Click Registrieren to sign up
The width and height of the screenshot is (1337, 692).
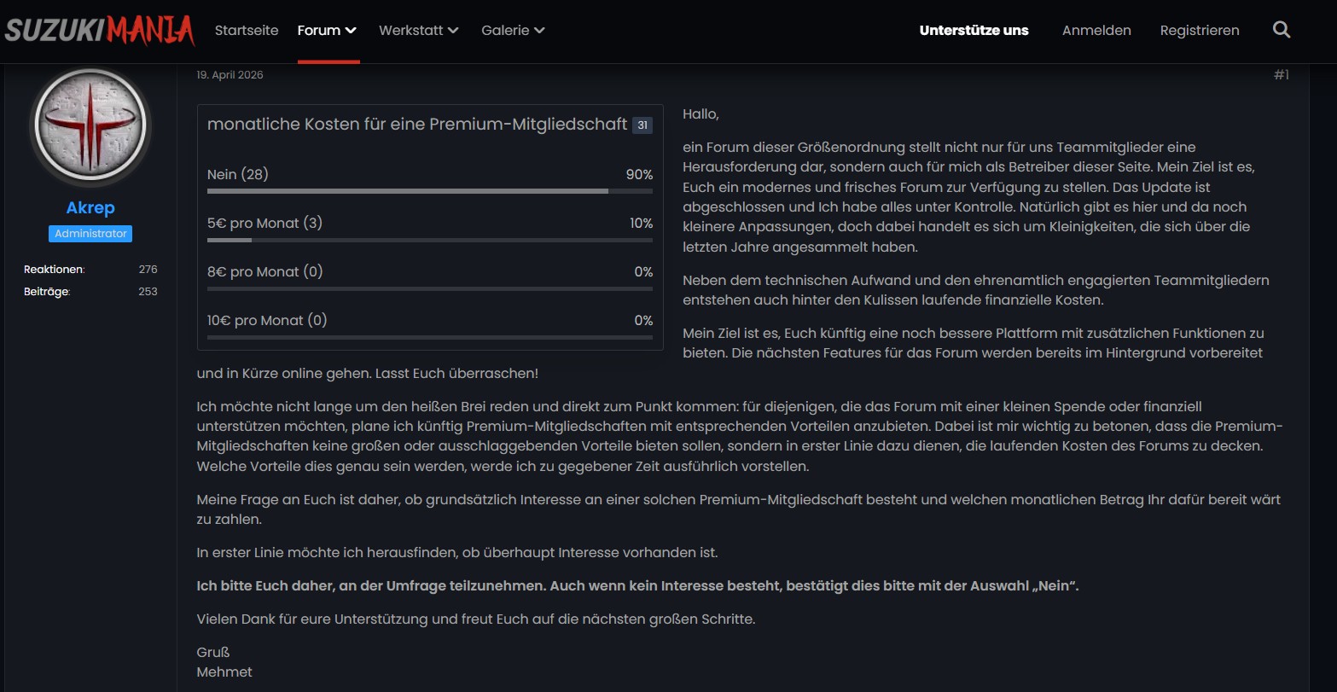tap(1200, 31)
